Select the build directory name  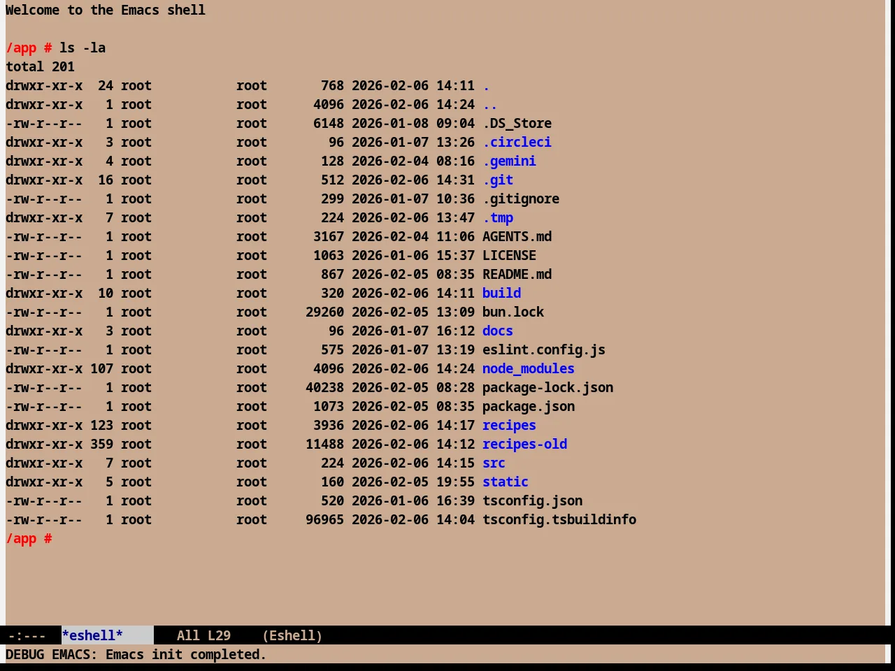501,294
